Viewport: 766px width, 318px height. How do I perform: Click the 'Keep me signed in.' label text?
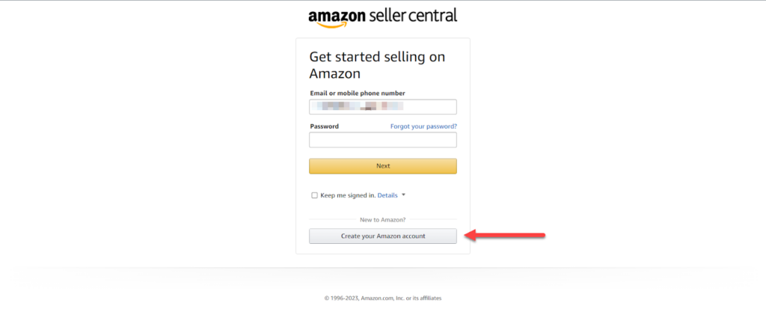pos(348,195)
